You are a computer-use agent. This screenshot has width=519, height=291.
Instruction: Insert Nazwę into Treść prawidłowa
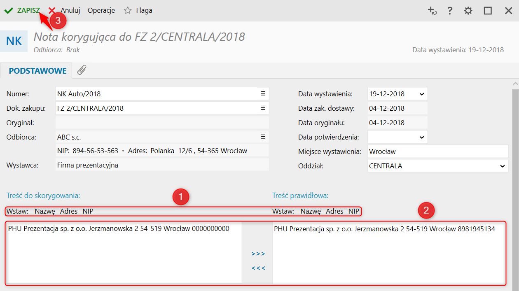tap(311, 211)
